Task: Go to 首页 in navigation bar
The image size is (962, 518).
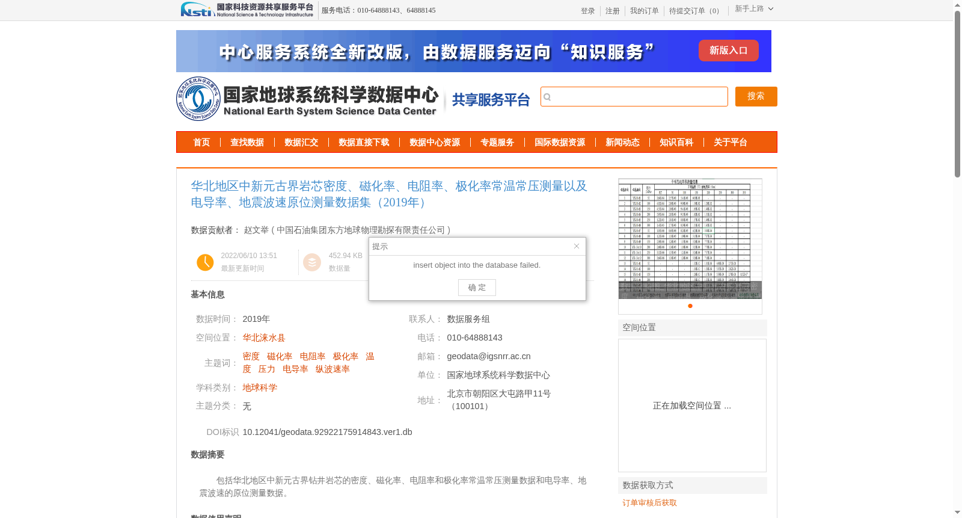Action: [x=201, y=143]
